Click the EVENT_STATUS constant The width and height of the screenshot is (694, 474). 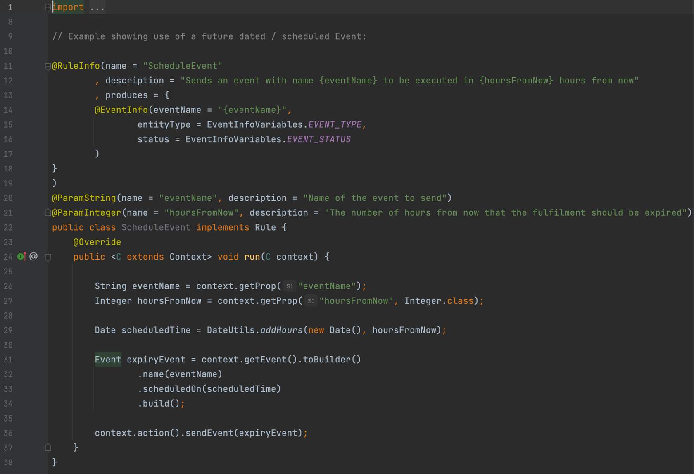318,139
